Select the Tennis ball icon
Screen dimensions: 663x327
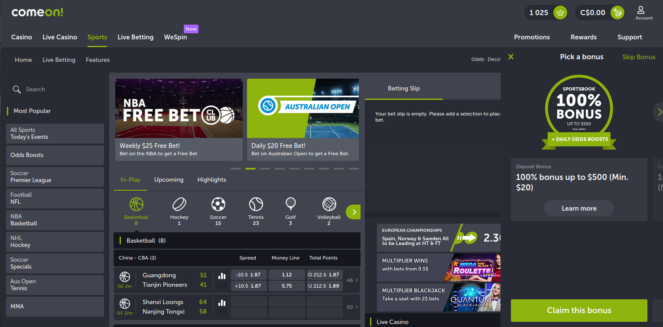click(x=256, y=204)
